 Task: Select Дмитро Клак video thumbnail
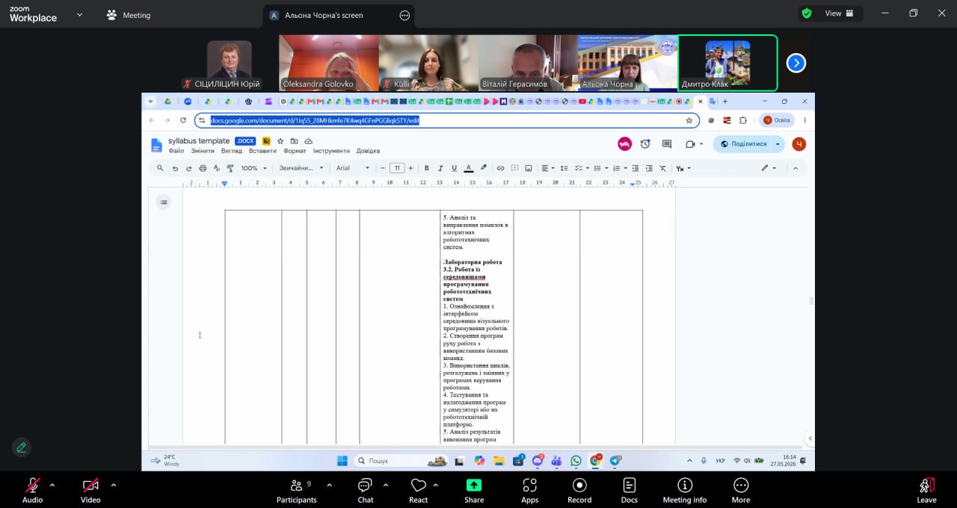727,63
